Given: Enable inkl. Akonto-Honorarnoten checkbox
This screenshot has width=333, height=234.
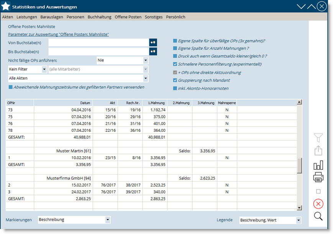Looking at the screenshot, I should click(x=175, y=88).
